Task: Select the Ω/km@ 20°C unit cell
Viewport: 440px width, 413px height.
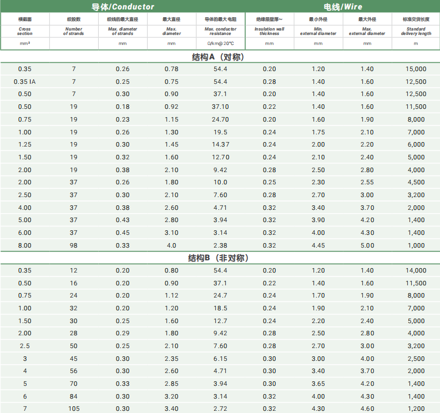Action: point(220,43)
